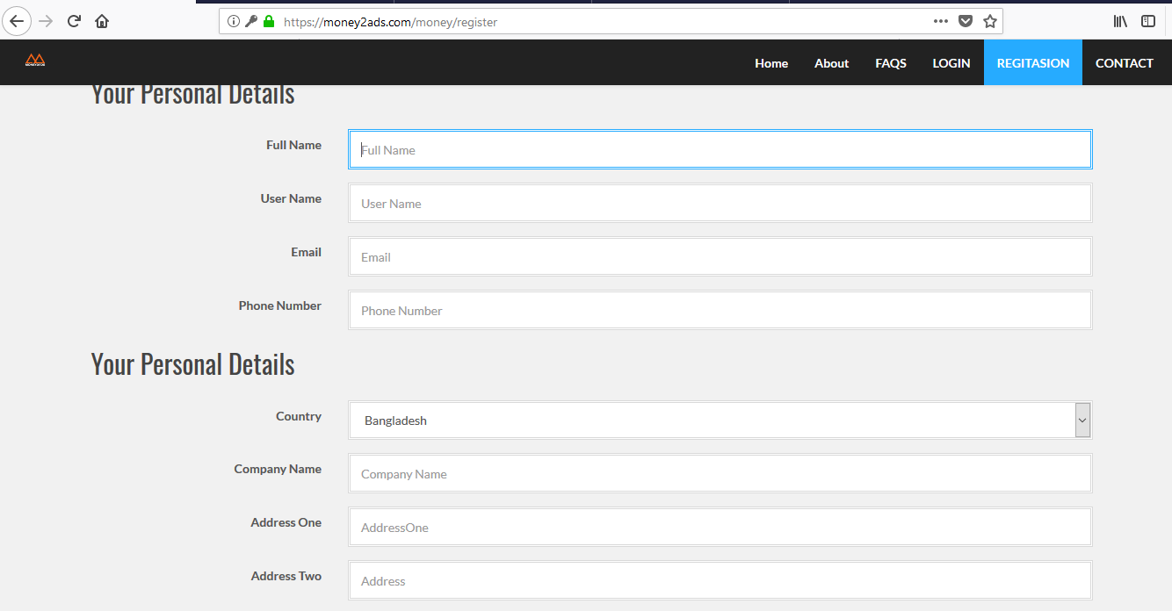Save page with the Pocket icon
The image size is (1172, 611).
coord(966,21)
